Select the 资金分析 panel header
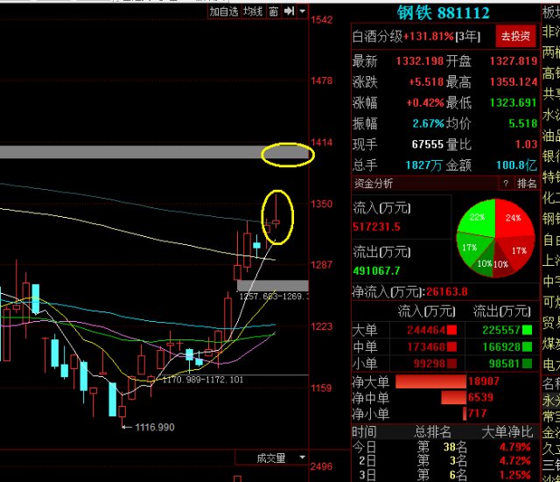 coord(374,184)
